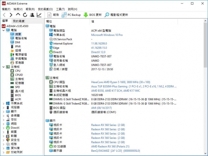Select the IPMI tree item
Viewport: 208px width, 156px height.
[16, 47]
